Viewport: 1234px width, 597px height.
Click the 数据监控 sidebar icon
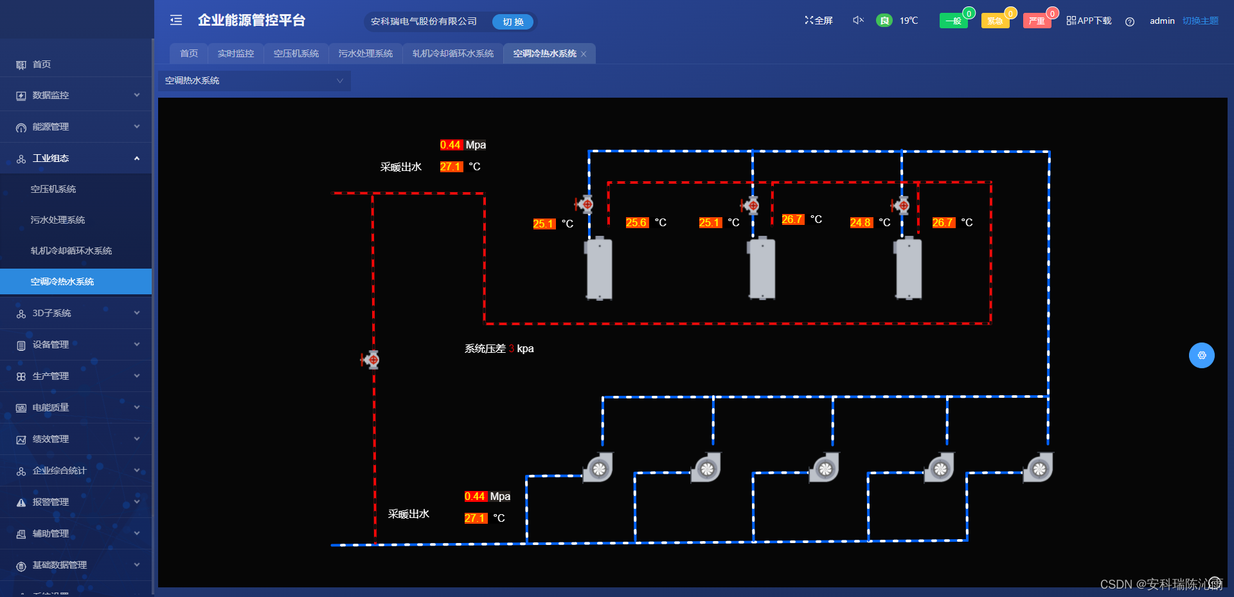pos(21,96)
